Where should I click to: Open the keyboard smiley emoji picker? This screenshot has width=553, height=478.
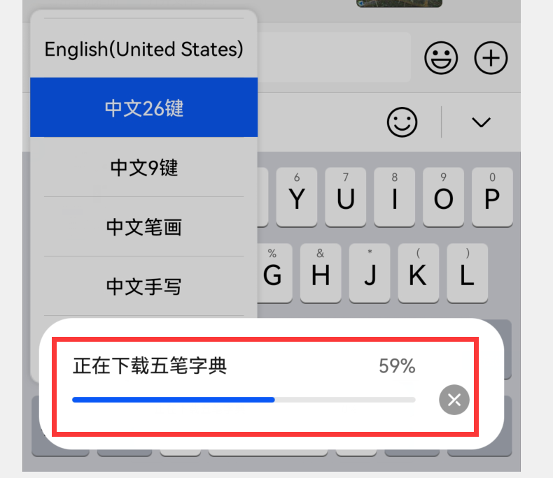(402, 122)
